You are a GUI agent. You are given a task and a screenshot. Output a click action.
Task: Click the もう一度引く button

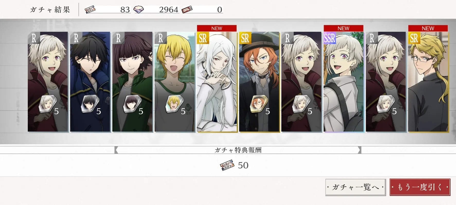coord(420,187)
